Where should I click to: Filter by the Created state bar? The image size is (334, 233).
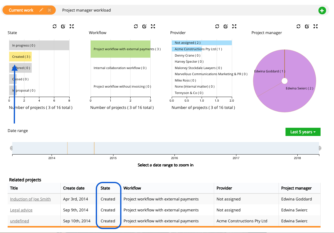(20, 57)
